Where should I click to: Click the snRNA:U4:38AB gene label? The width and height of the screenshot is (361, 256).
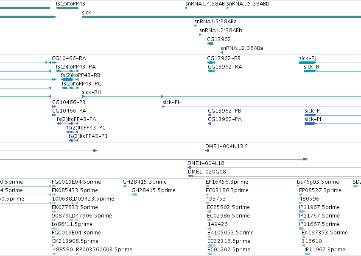[205, 4]
